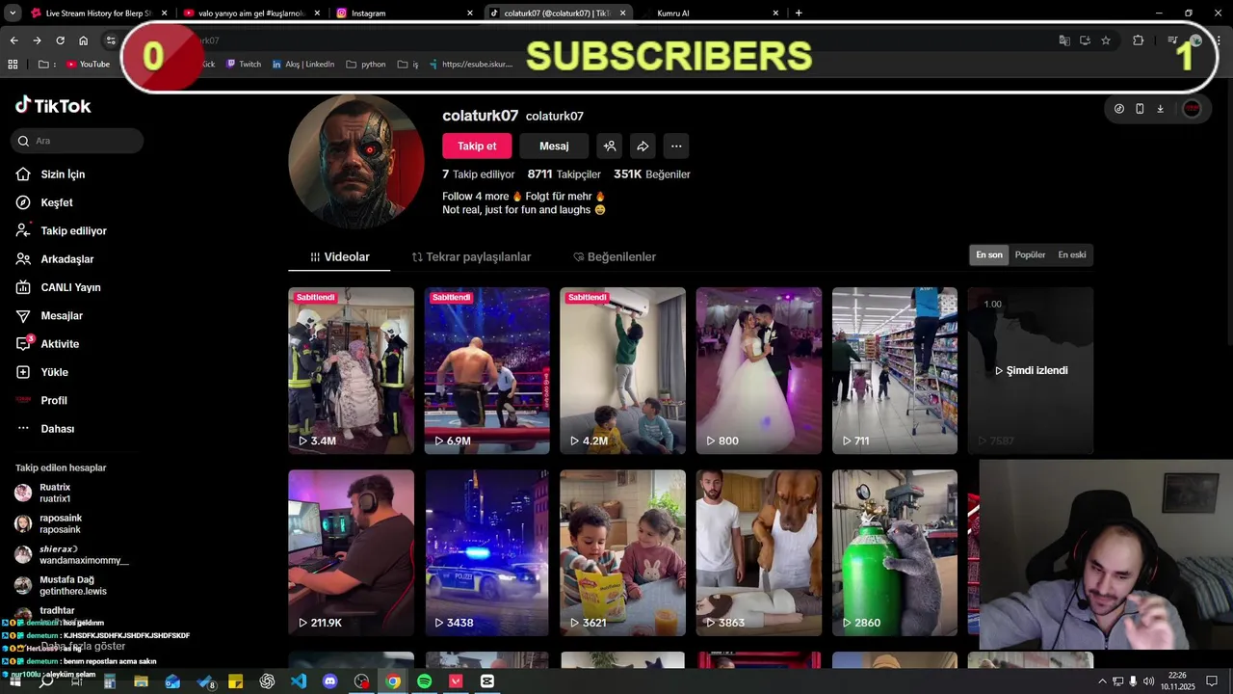Screen dimensions: 1233x694
Task: Open wedding couple video 800
Action: coord(759,370)
